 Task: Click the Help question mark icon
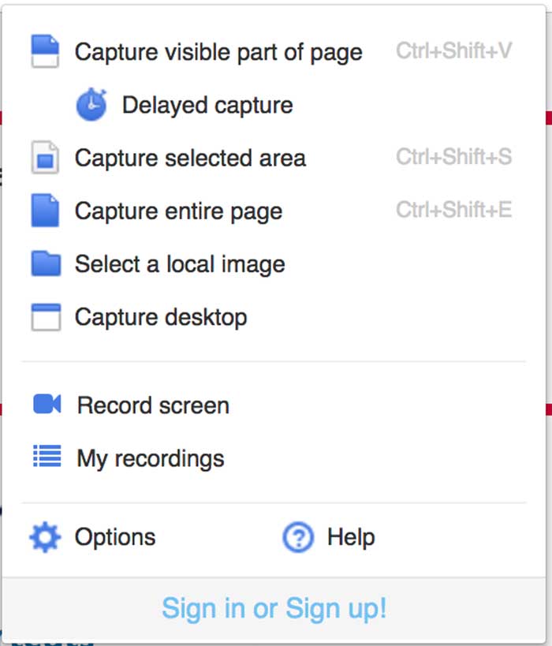tap(298, 537)
